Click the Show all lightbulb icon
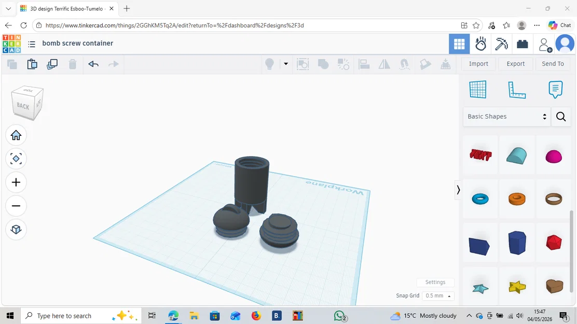Image resolution: width=577 pixels, height=324 pixels. (x=270, y=64)
